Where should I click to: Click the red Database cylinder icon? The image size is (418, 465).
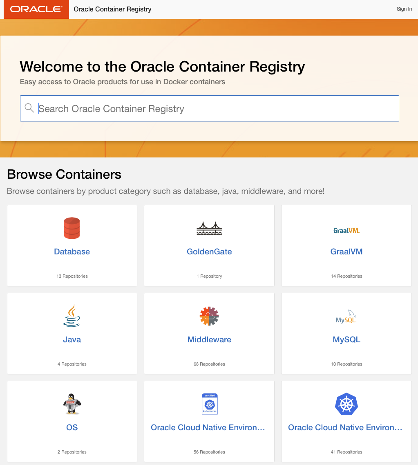[72, 228]
